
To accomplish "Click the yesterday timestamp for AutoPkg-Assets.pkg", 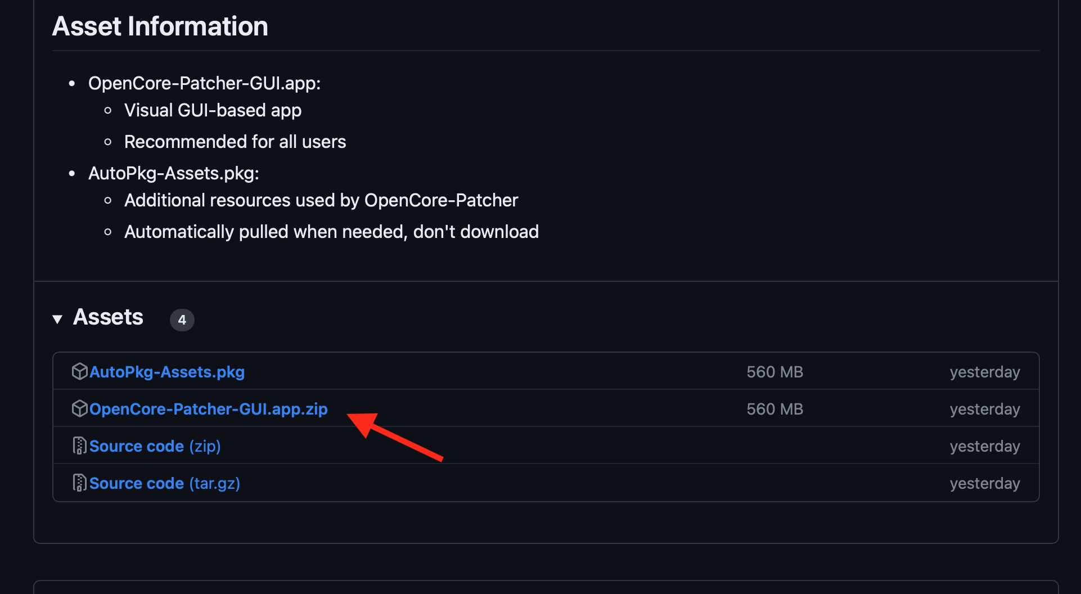I will 984,372.
